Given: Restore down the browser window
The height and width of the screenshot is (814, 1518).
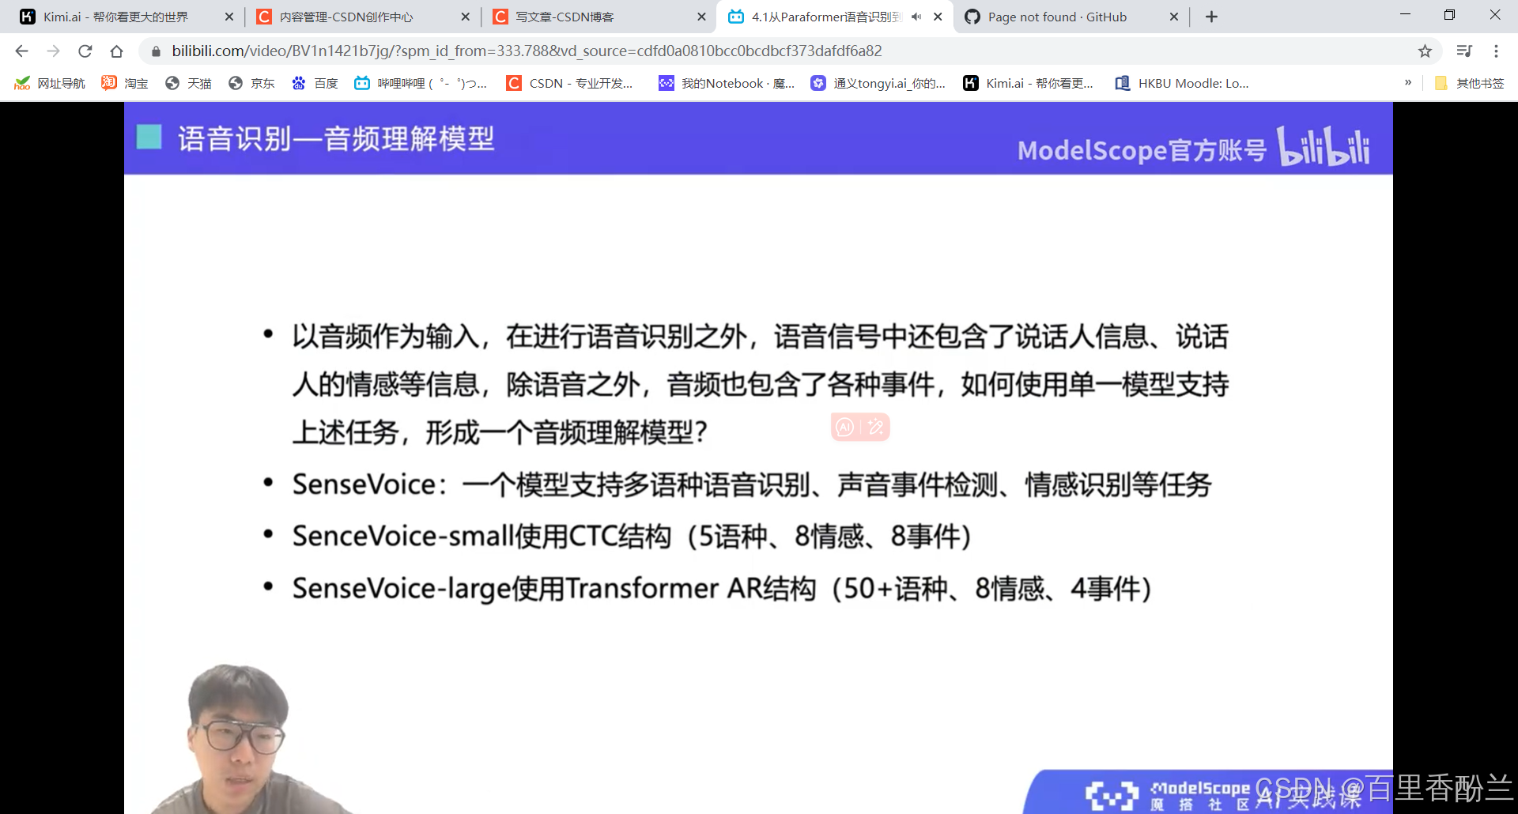Looking at the screenshot, I should [x=1449, y=15].
